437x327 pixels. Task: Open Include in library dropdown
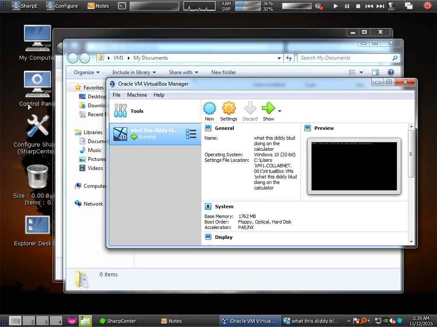[x=134, y=72]
